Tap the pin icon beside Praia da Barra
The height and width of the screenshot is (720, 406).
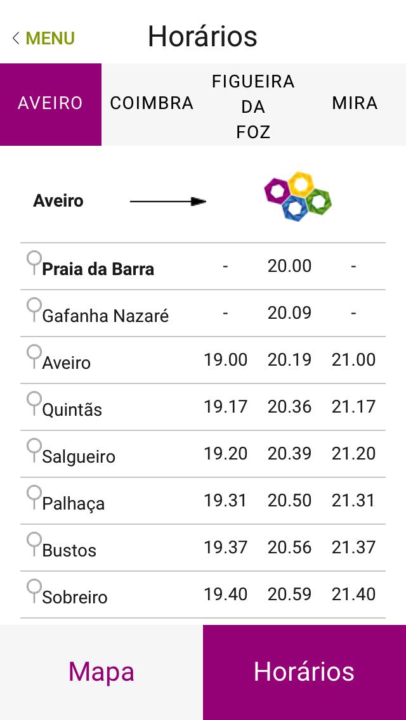34,262
